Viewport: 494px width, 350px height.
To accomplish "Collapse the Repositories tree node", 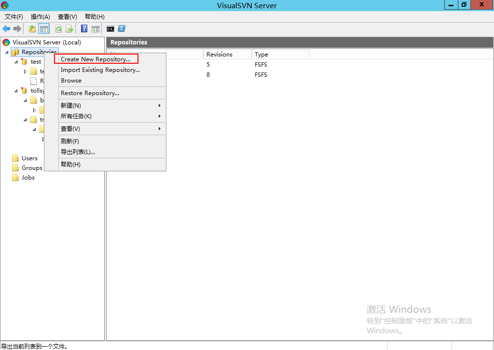I will (x=7, y=52).
